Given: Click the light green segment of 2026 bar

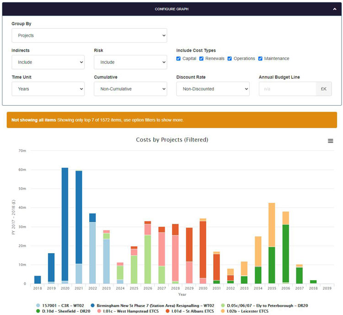Looking at the screenshot, I should (x=148, y=259).
